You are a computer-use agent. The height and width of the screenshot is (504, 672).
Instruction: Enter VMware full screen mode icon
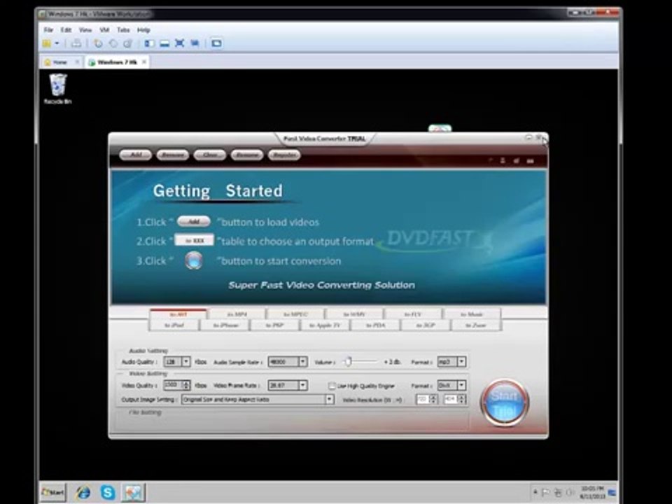coord(180,43)
